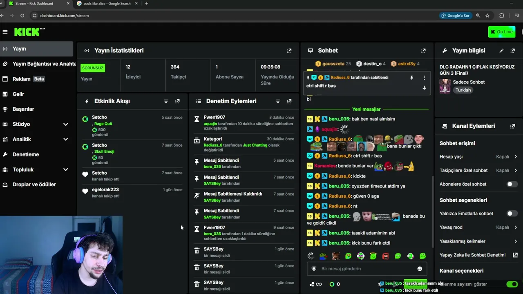The image size is (523, 294).
Task: Open Hesap yaşı setting options
Action: (478, 157)
